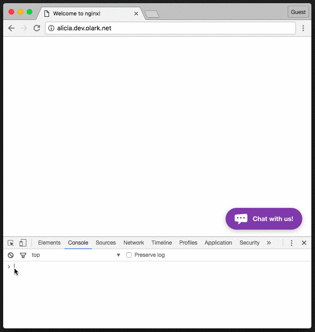View site information icon in address bar

(x=51, y=28)
